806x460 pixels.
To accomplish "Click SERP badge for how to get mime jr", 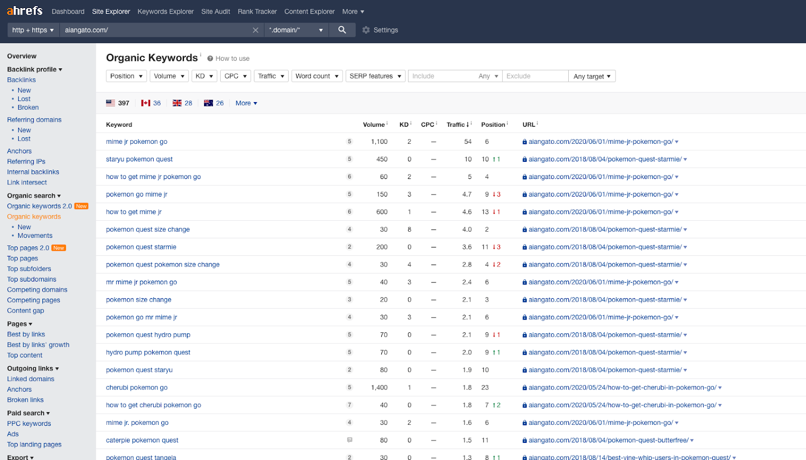I will [350, 212].
